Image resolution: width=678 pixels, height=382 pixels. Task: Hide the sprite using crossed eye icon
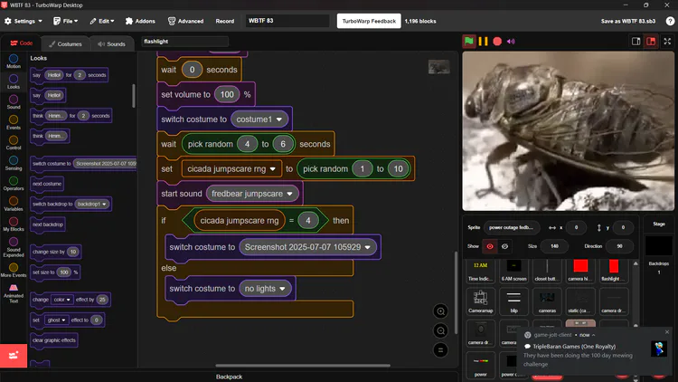[504, 246]
